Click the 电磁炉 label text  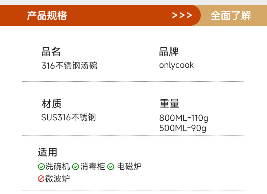129,167
